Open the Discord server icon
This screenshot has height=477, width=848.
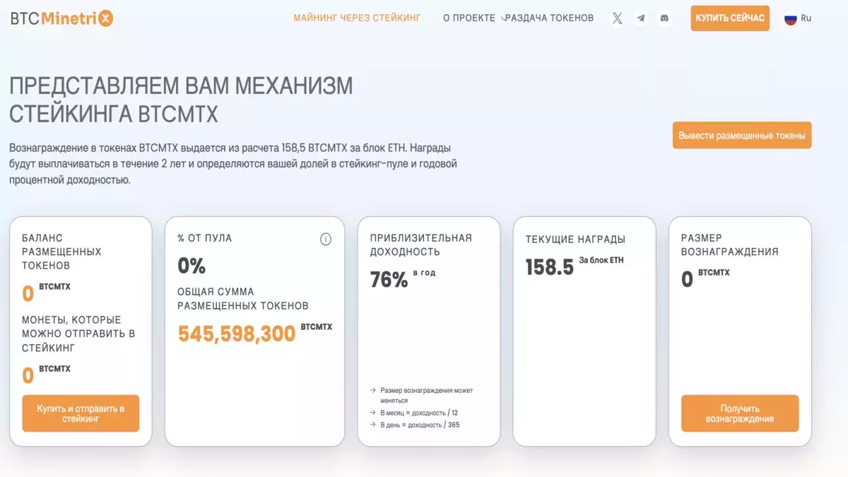pyautogui.click(x=664, y=18)
